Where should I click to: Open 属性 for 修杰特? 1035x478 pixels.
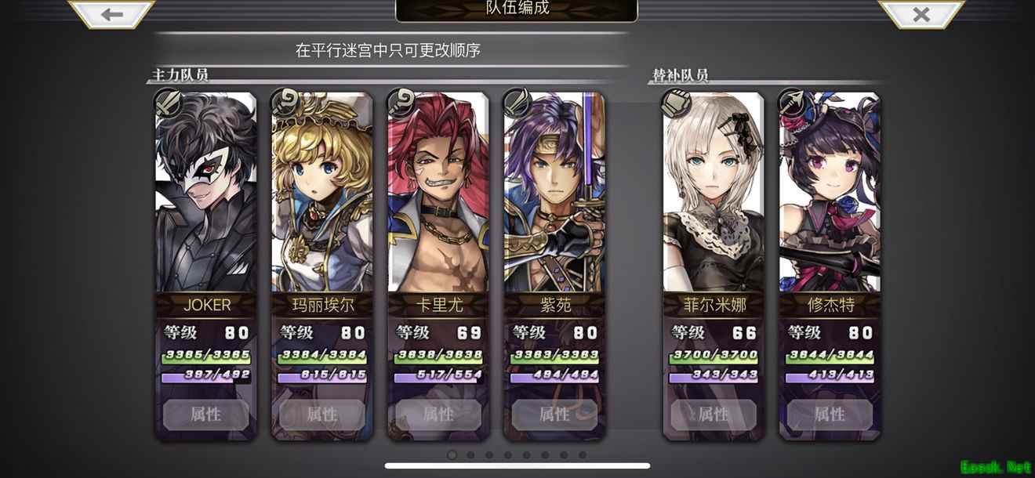830,415
